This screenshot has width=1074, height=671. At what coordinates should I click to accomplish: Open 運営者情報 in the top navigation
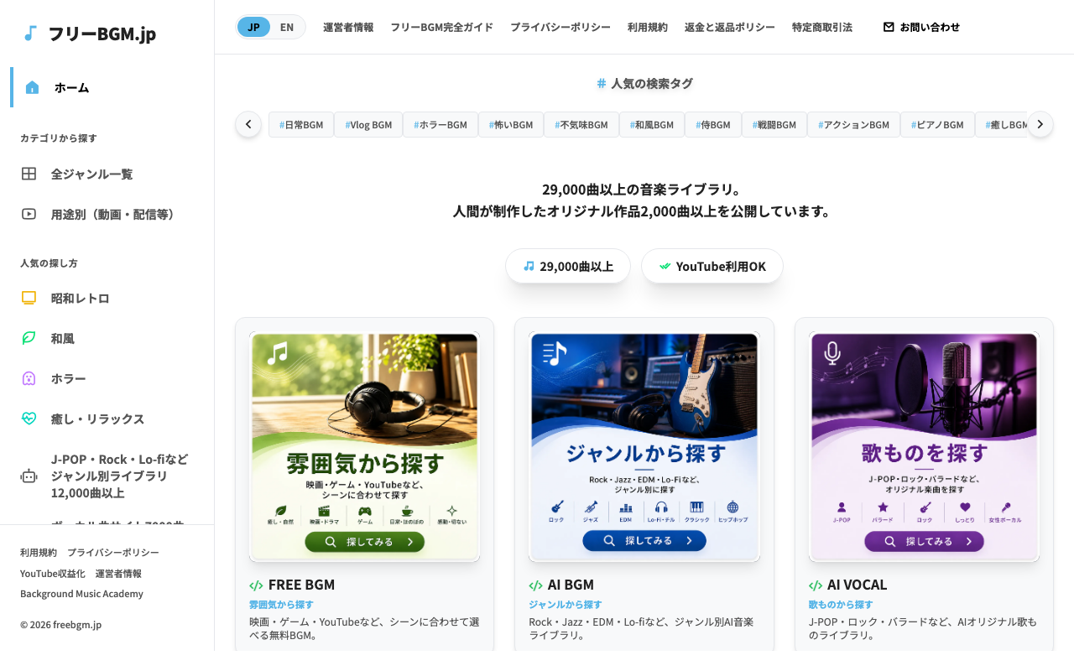click(348, 27)
